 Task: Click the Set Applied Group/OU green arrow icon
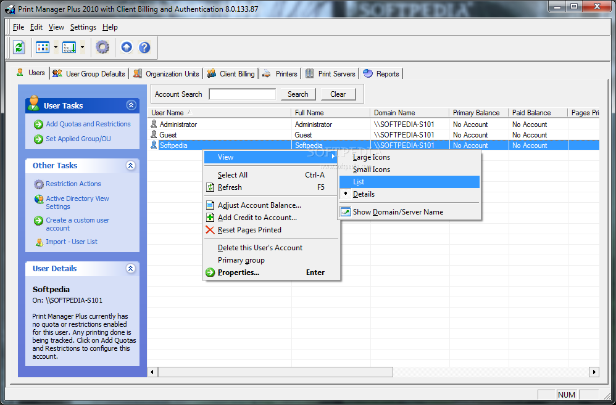pyautogui.click(x=38, y=139)
